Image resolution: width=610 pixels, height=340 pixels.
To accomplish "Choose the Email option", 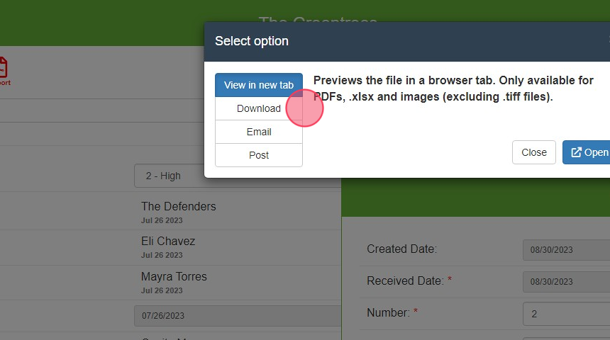I will pyautogui.click(x=259, y=132).
